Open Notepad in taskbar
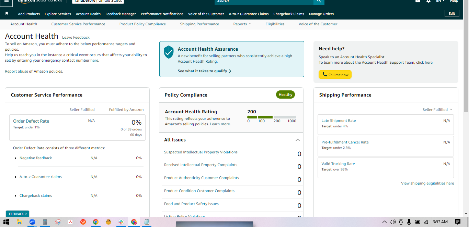 [x=147, y=222]
